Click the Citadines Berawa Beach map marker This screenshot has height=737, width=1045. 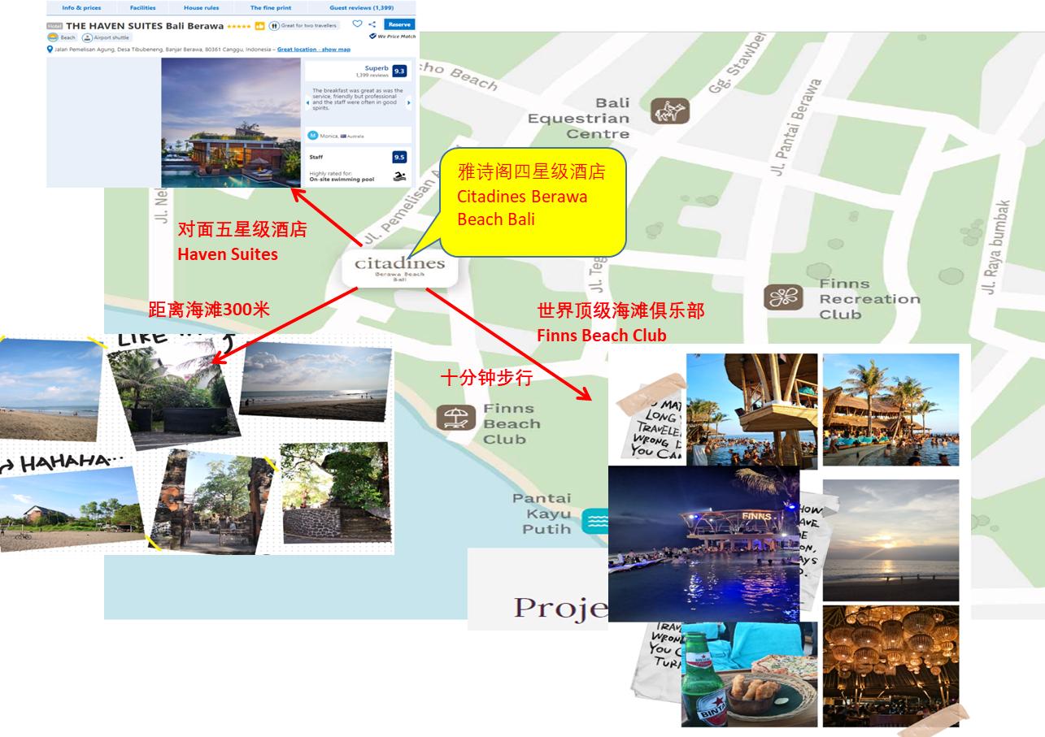click(x=399, y=269)
